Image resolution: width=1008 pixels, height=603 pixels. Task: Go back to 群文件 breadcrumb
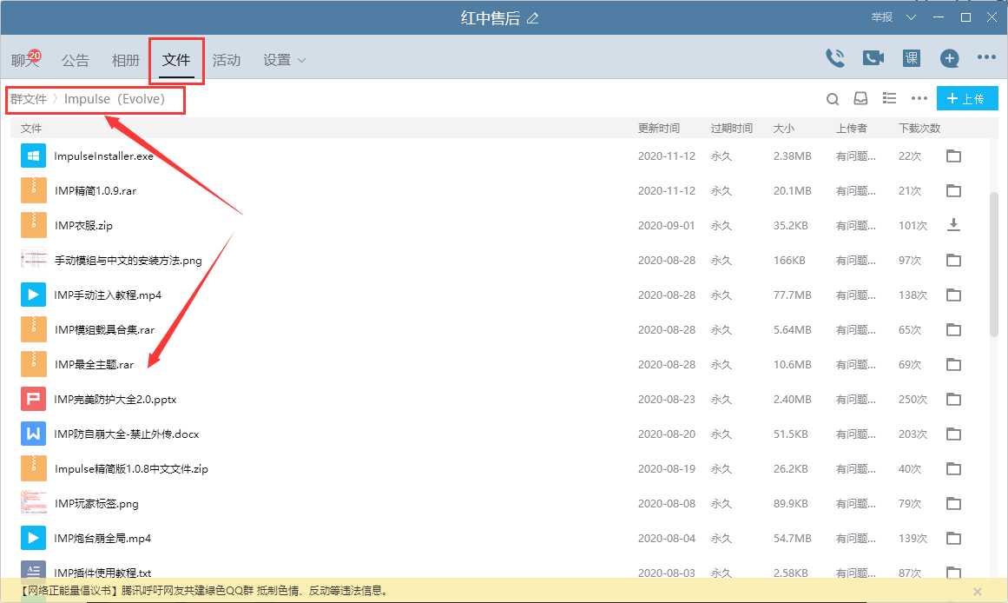29,99
